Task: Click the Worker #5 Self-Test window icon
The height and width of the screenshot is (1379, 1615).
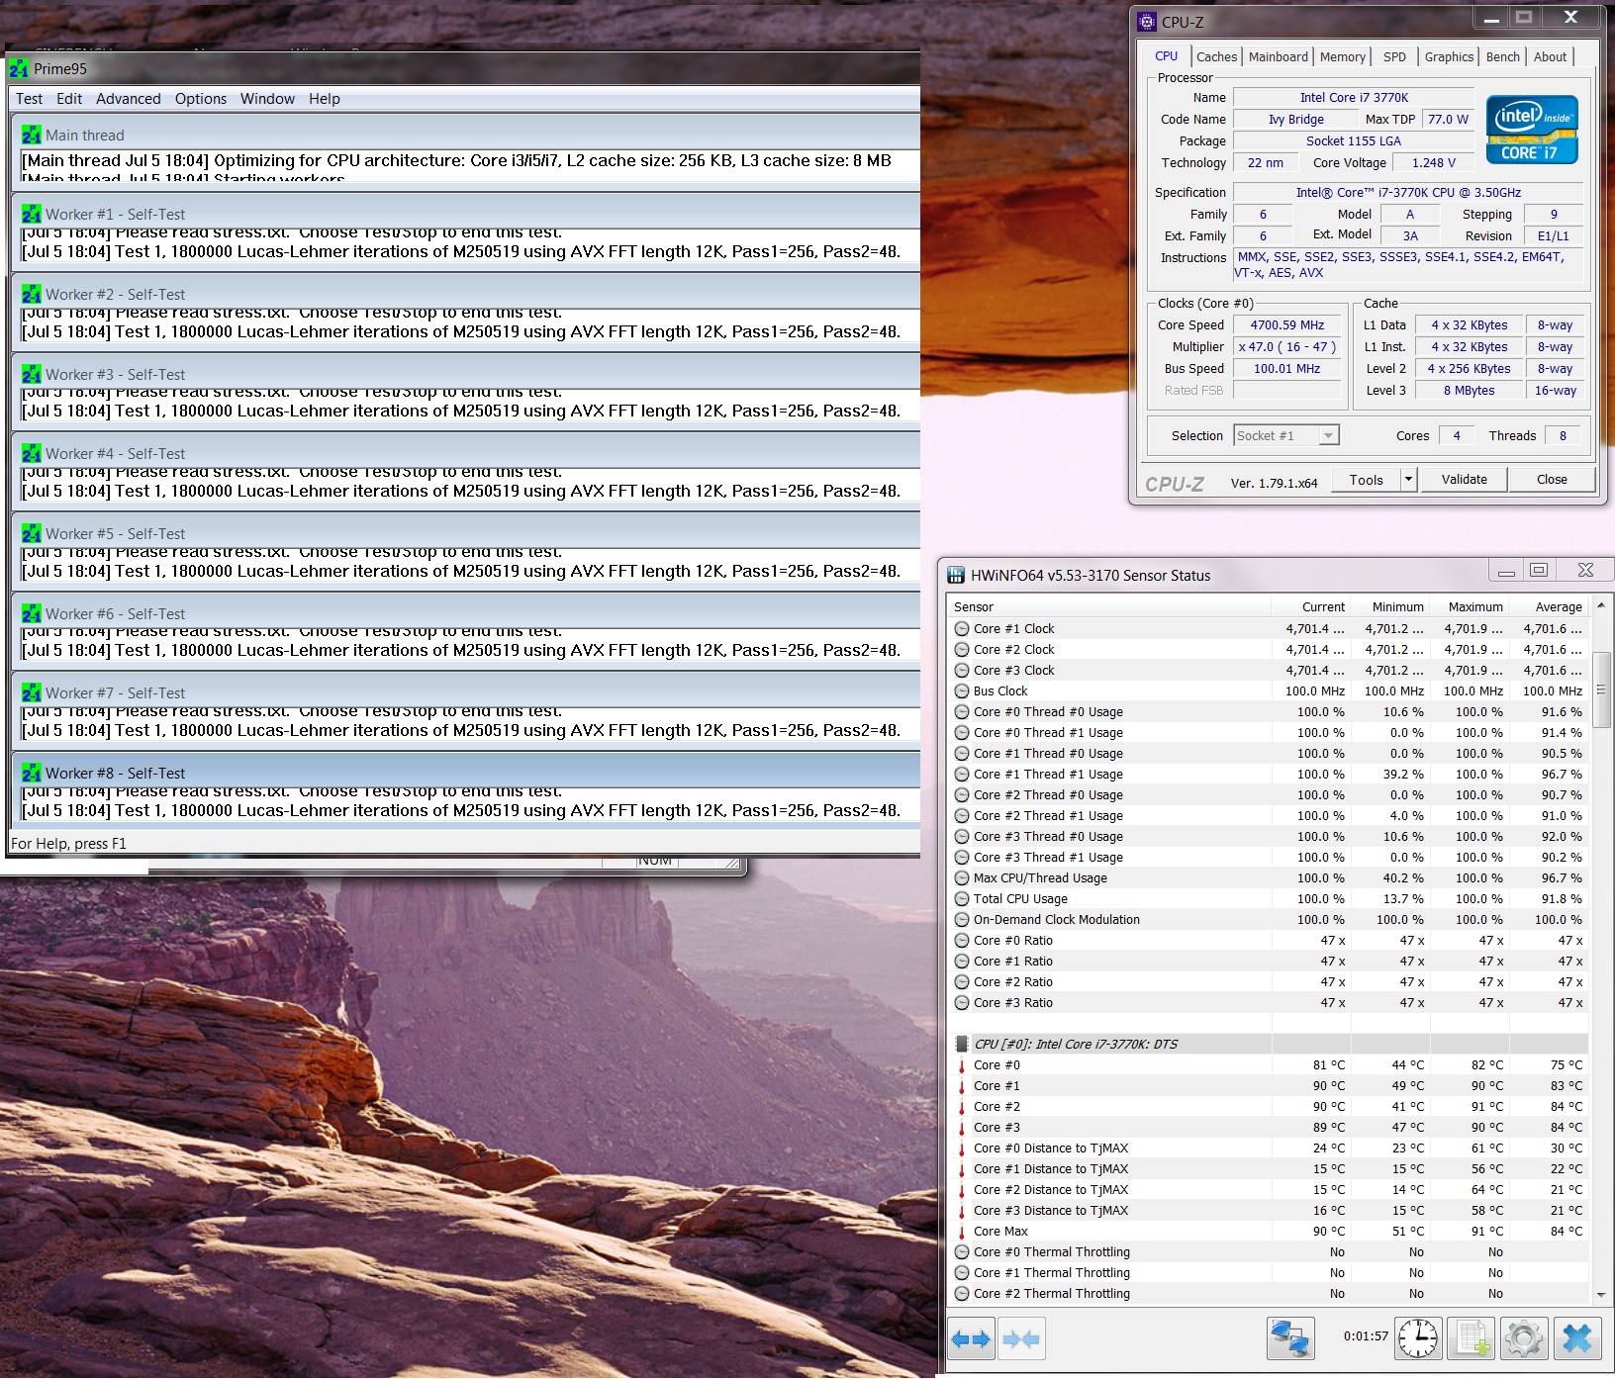Action: (x=32, y=533)
